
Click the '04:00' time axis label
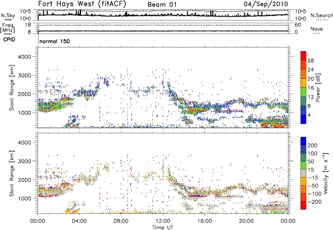pos(80,221)
